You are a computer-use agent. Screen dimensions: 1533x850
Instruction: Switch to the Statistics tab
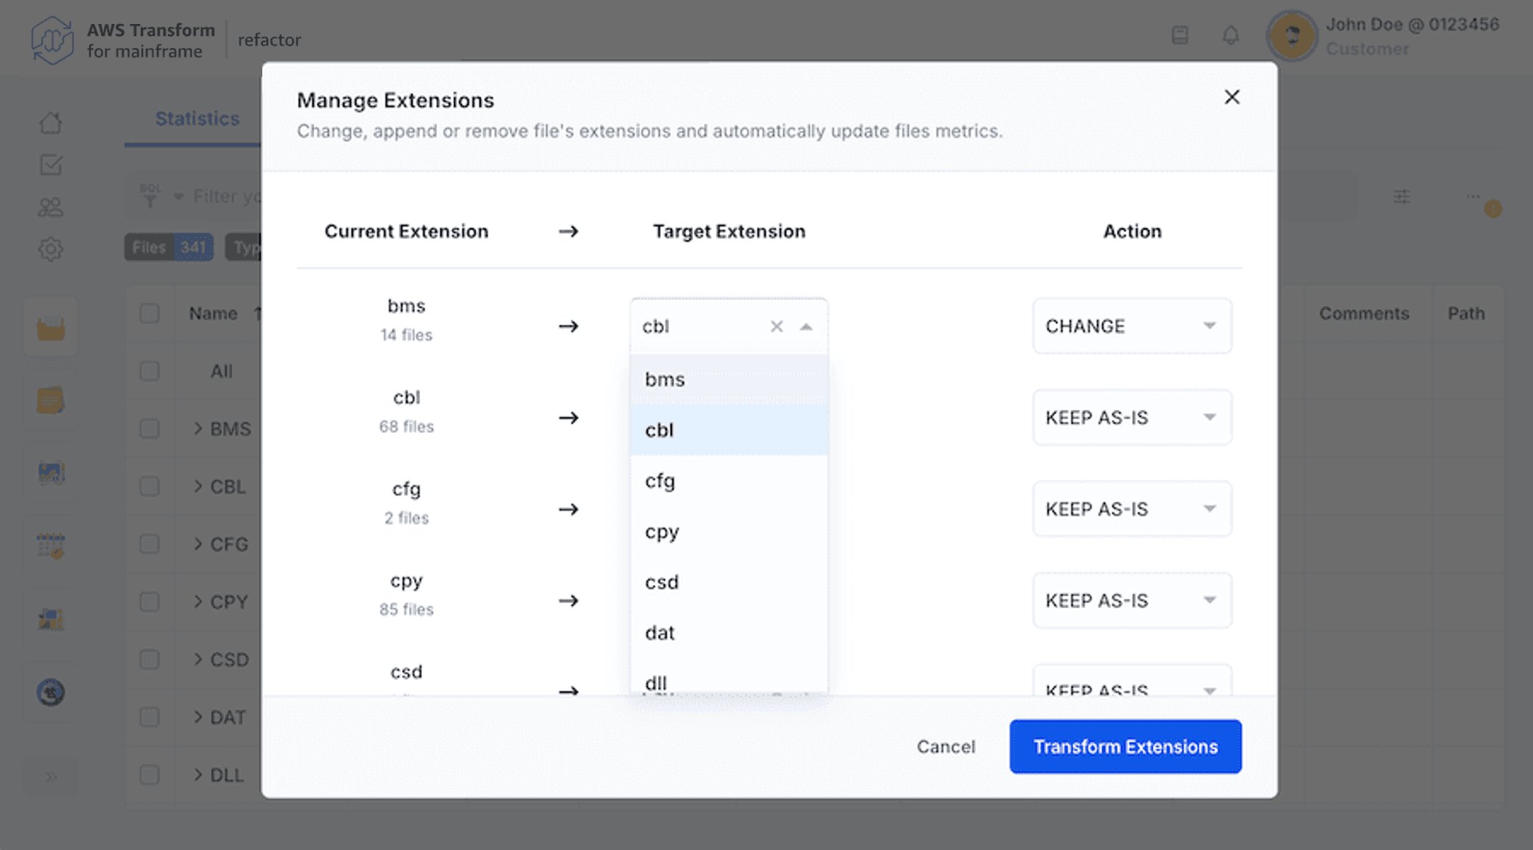(x=197, y=119)
